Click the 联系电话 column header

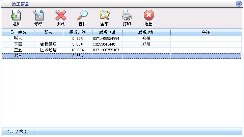tap(107, 33)
